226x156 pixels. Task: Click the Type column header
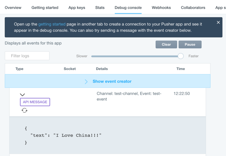[19, 69]
